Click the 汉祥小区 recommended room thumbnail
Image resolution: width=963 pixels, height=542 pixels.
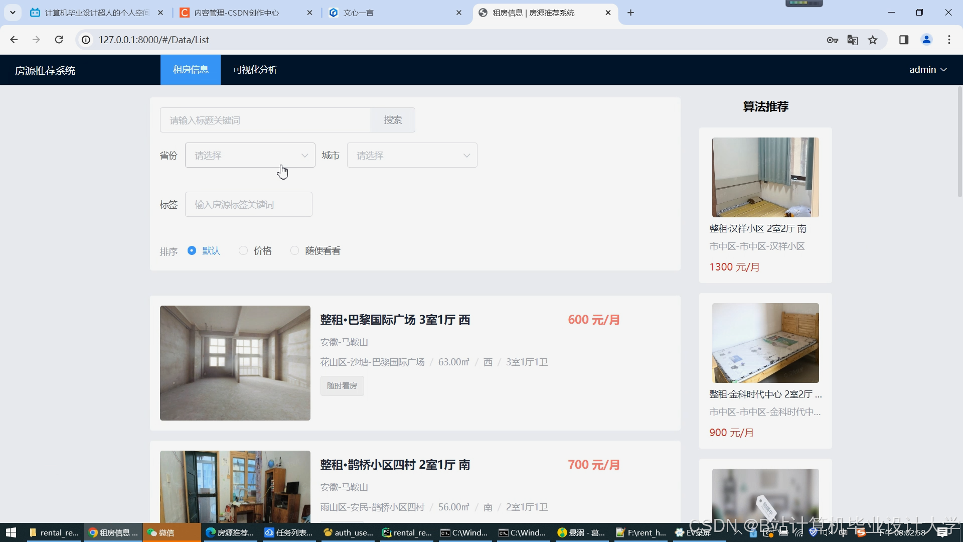pyautogui.click(x=765, y=177)
